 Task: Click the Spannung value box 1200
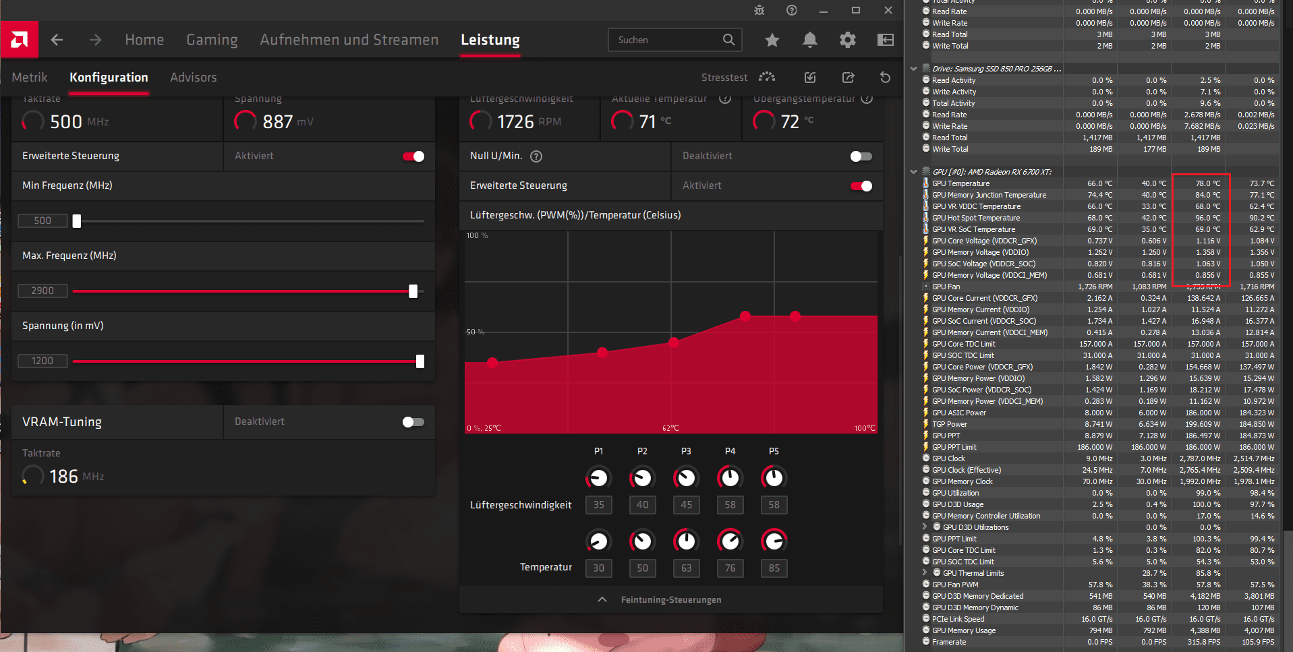[42, 361]
